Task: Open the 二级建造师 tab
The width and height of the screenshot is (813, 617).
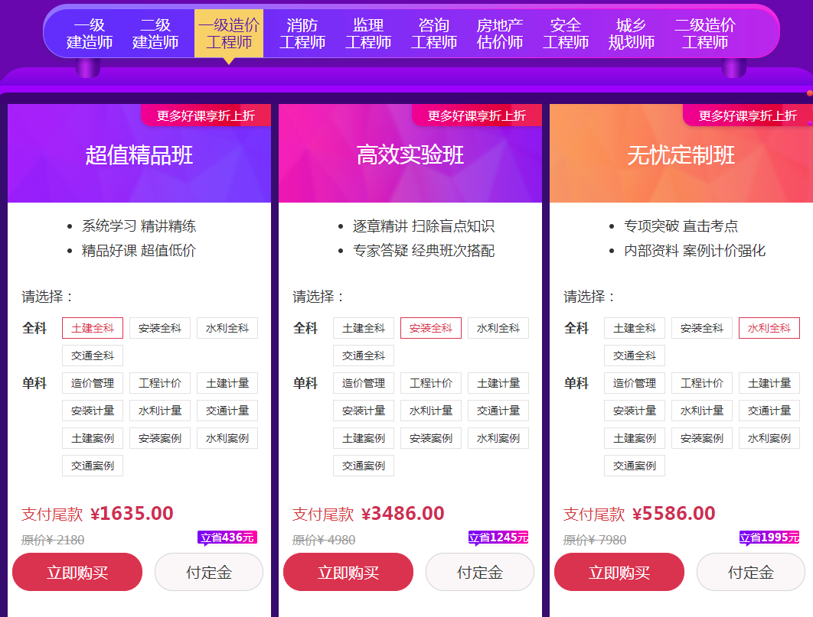Action: click(x=155, y=34)
